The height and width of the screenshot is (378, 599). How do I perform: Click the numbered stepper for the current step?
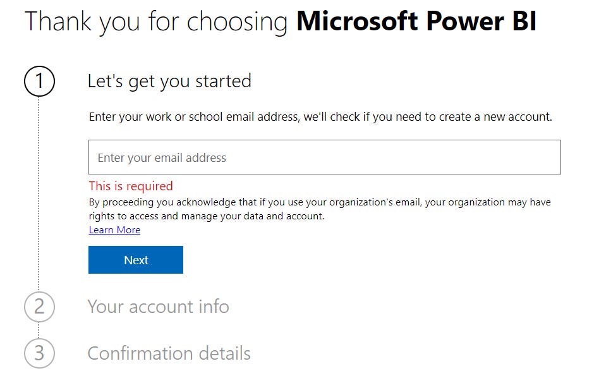(x=40, y=81)
